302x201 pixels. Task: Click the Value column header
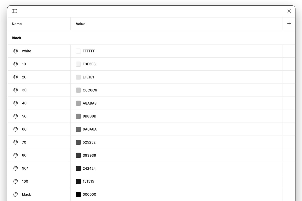pyautogui.click(x=81, y=24)
